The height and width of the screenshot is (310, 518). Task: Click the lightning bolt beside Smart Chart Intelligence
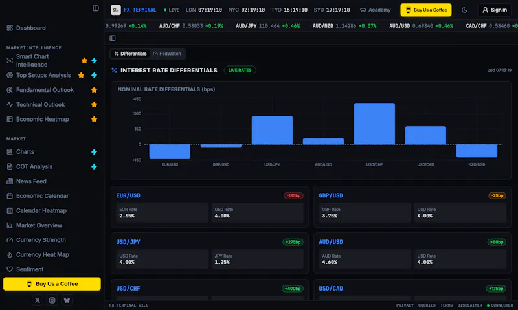pos(94,60)
